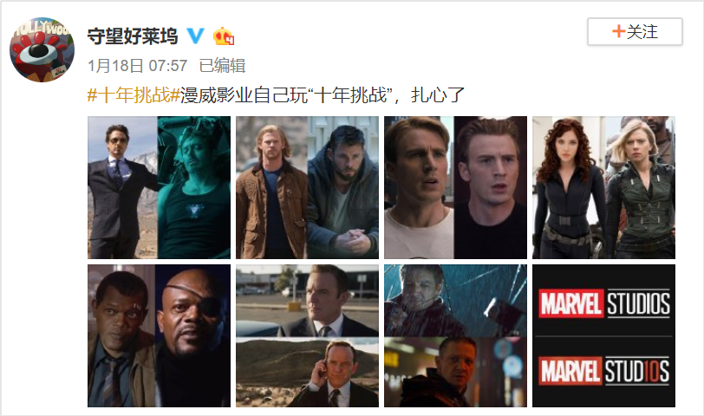
Task: Click the blue V verified badge
Action: click(196, 36)
